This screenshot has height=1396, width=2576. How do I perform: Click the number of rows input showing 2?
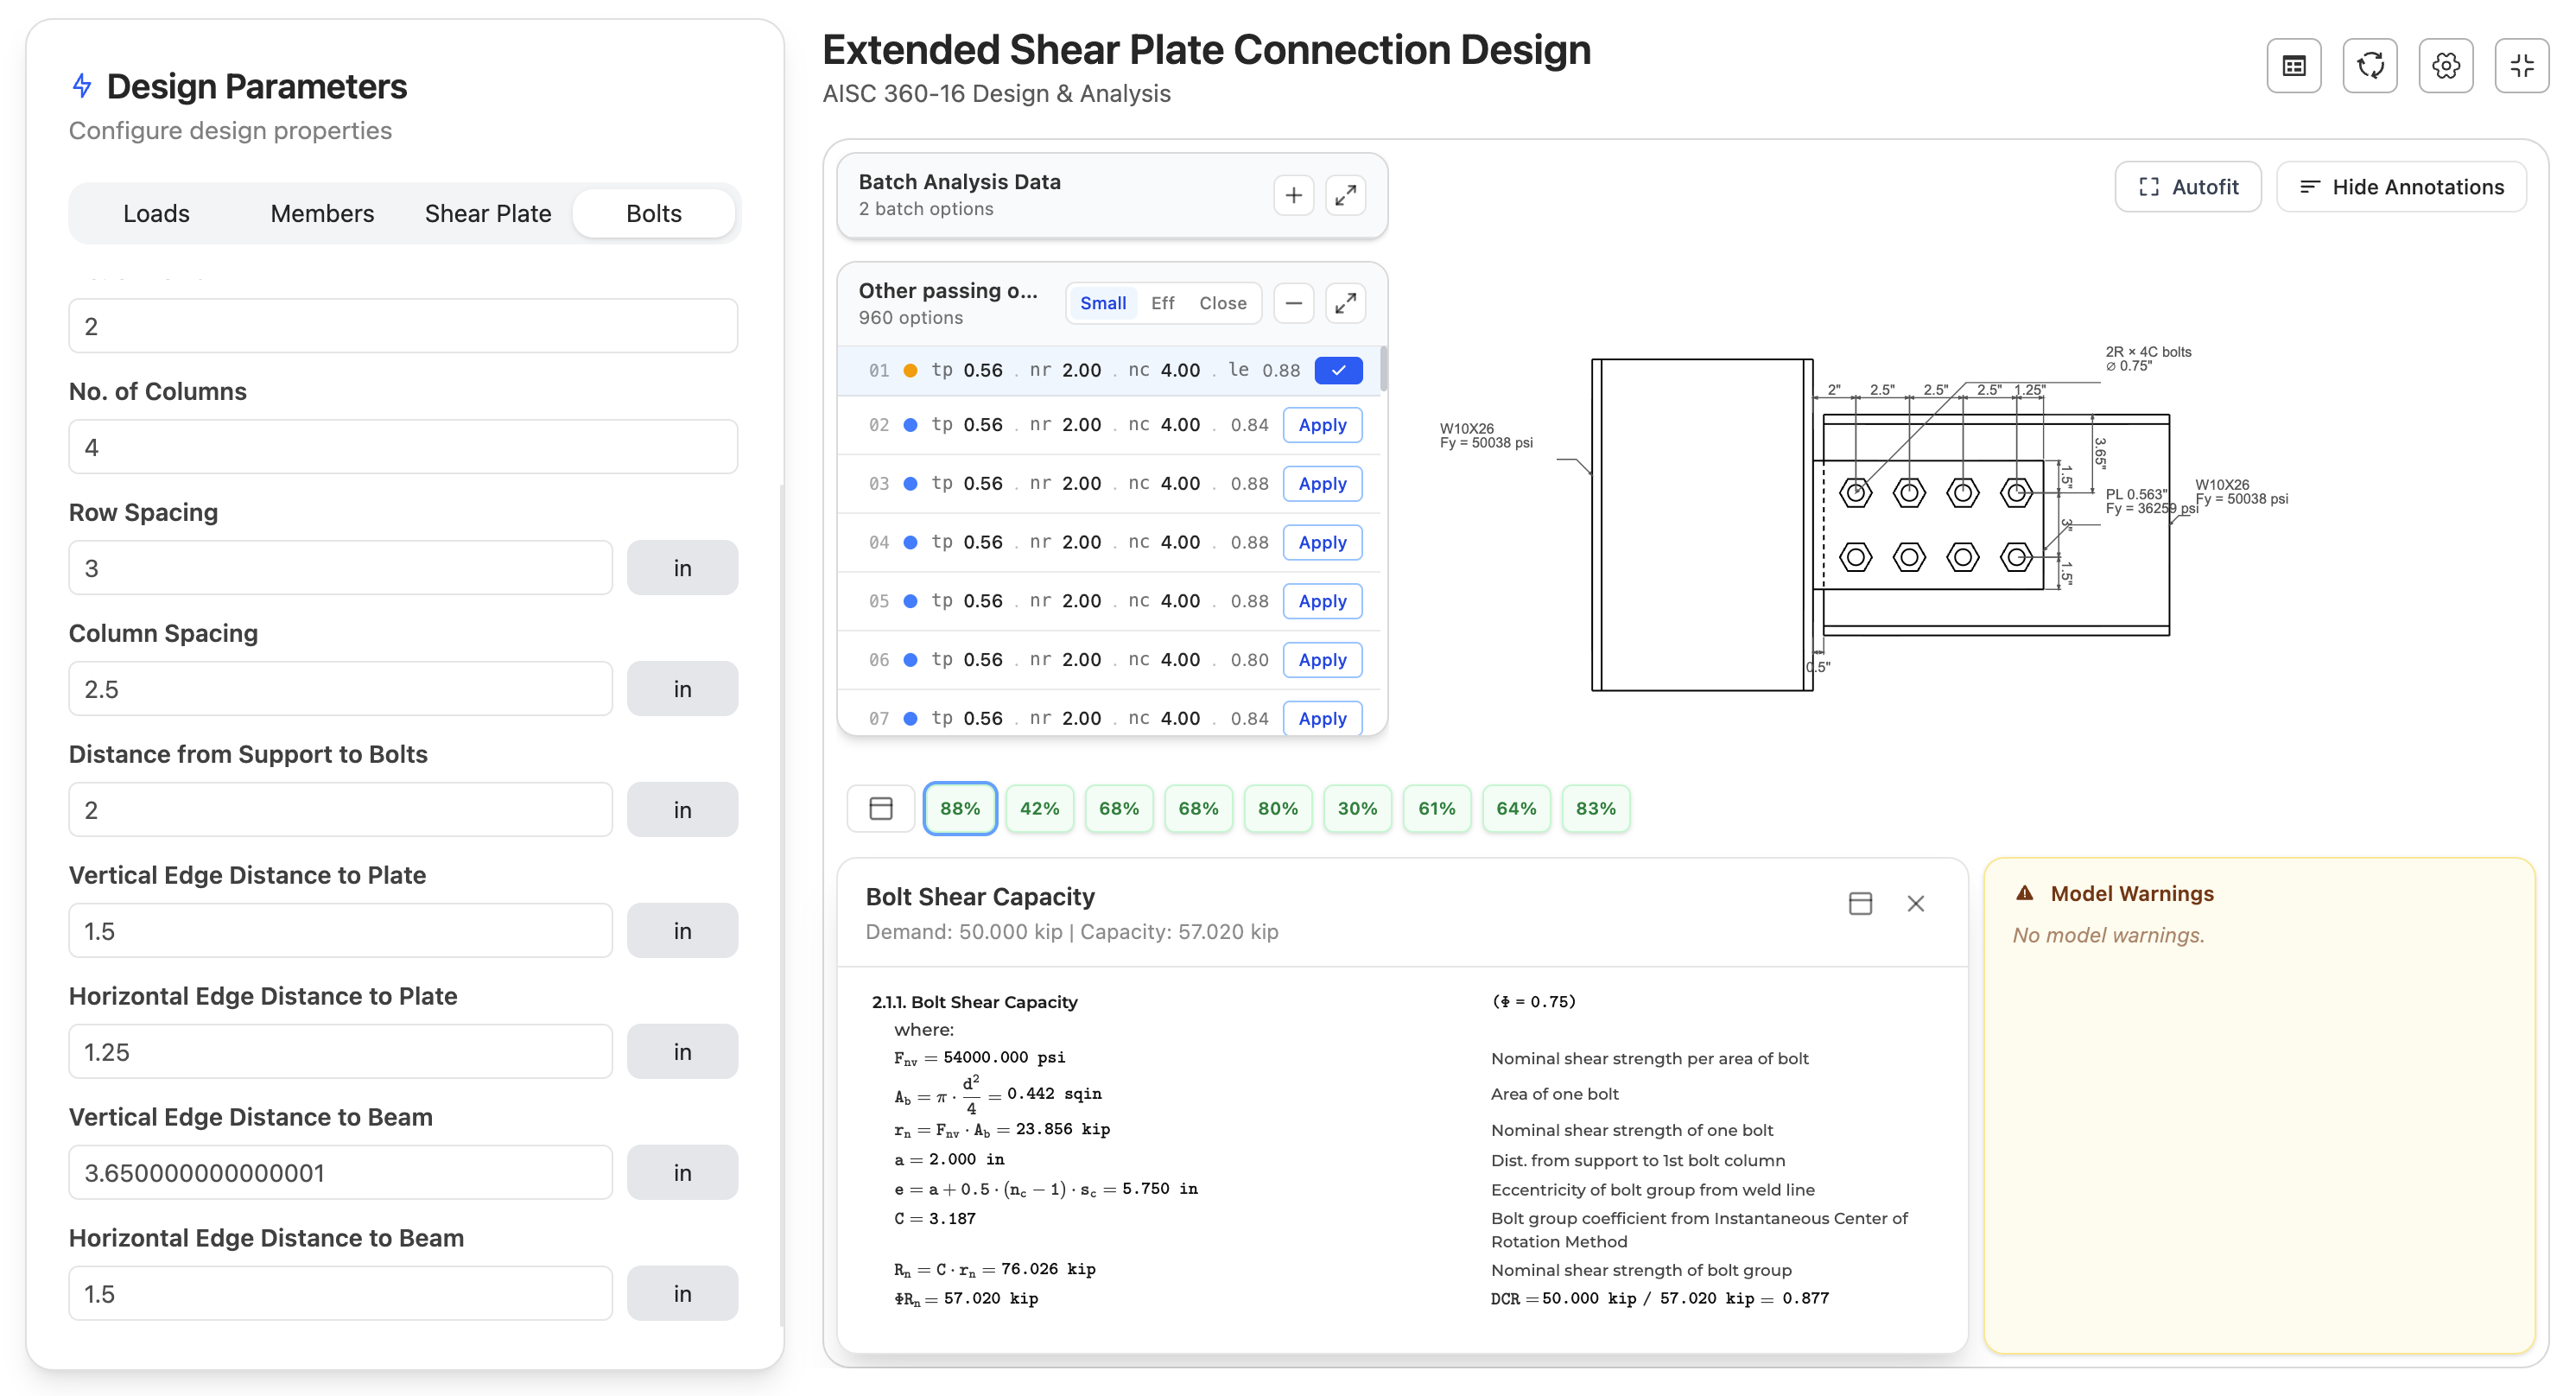403,326
